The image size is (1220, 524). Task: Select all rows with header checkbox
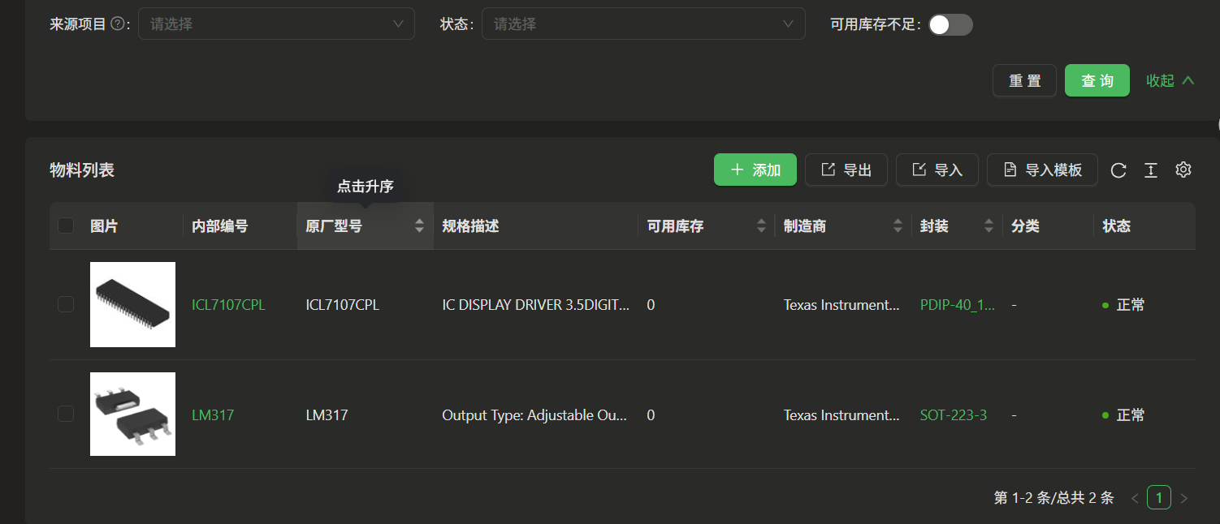[66, 226]
